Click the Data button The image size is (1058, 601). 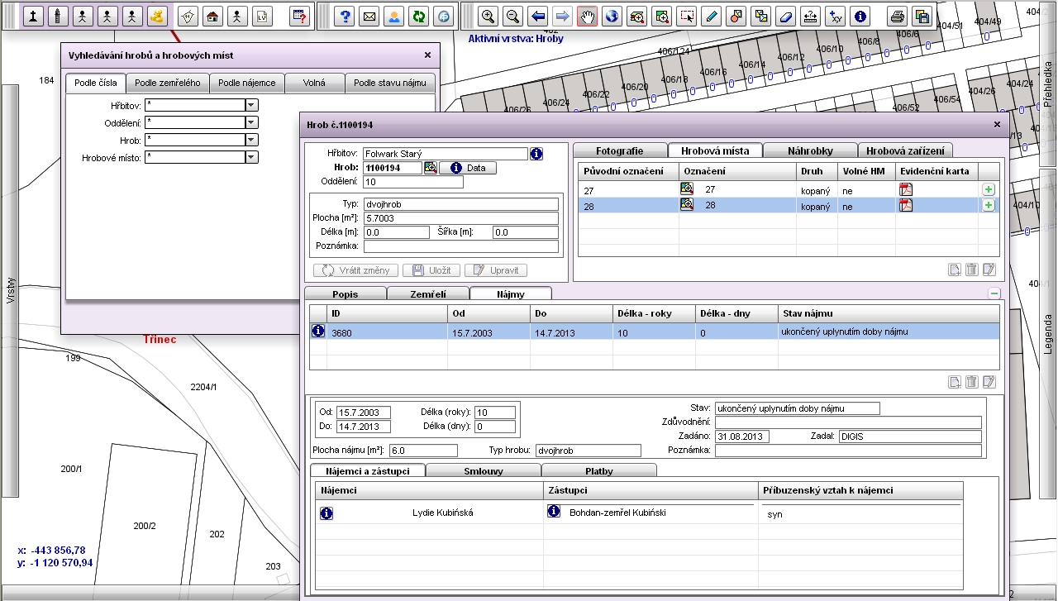(468, 168)
